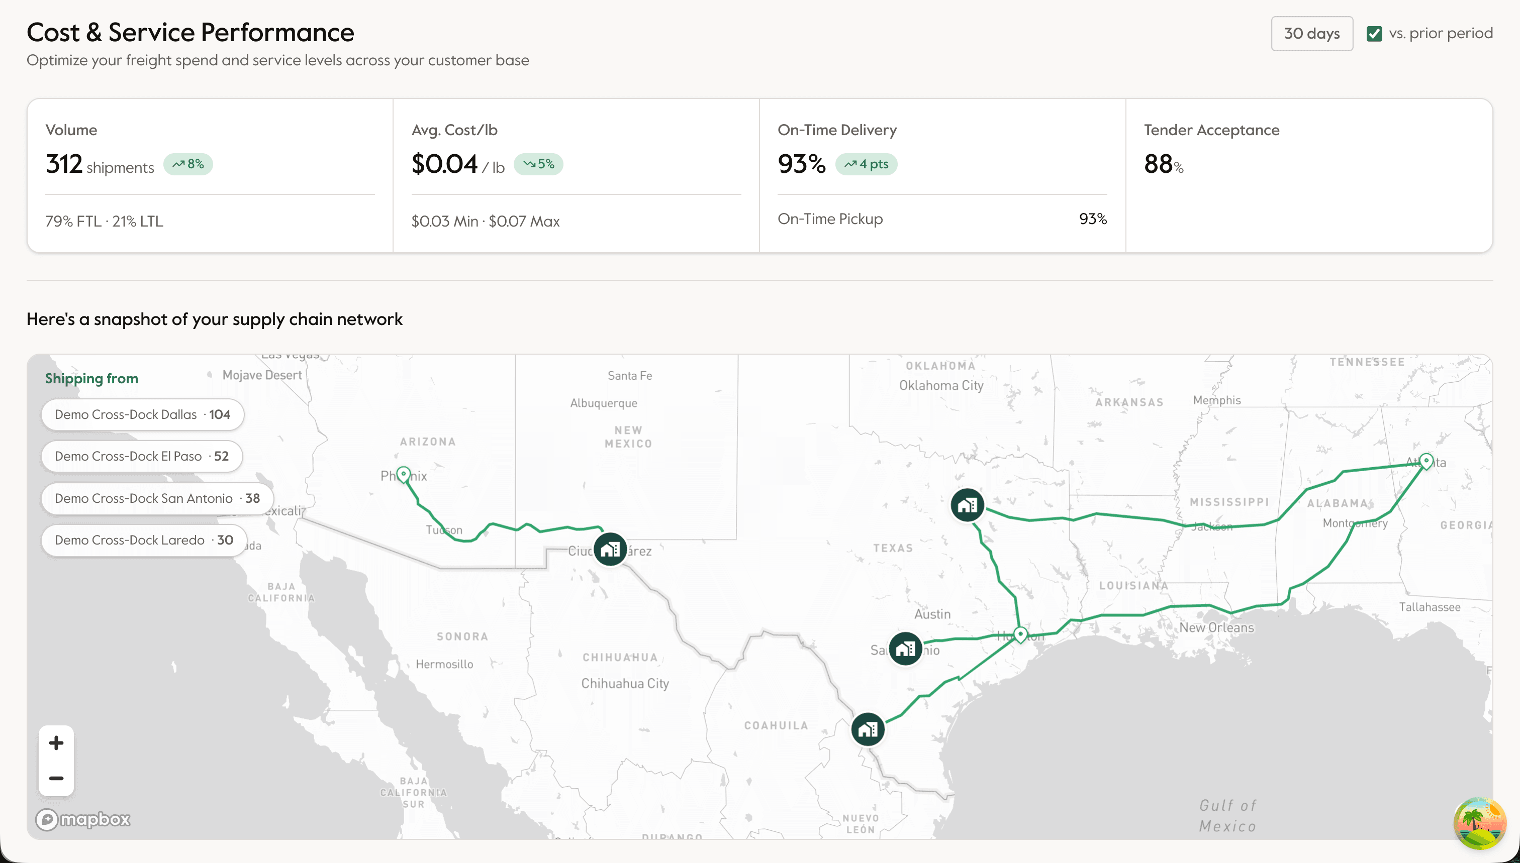
Task: Open the 30 days period selector
Action: (1312, 34)
